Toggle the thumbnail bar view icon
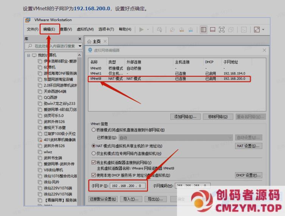This screenshot has width=285, height=216. [x=212, y=29]
